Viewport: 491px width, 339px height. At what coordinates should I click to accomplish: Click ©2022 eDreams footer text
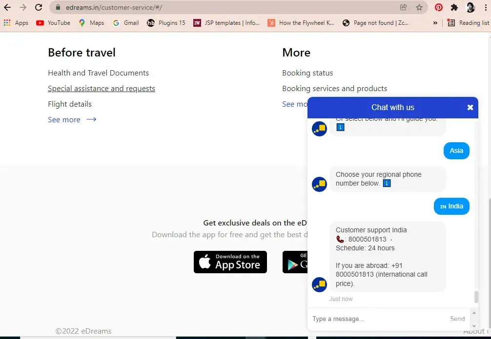coord(83,331)
